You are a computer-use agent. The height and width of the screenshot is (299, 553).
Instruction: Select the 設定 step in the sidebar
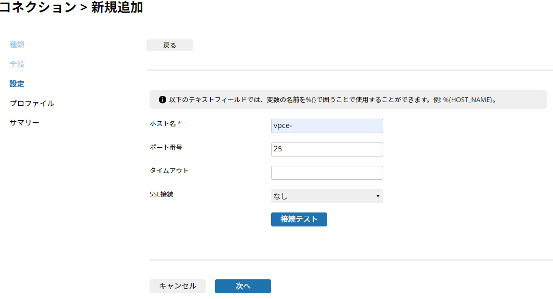pyautogui.click(x=17, y=84)
